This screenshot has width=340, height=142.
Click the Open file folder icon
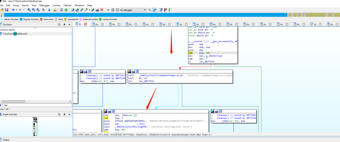point(2,10)
